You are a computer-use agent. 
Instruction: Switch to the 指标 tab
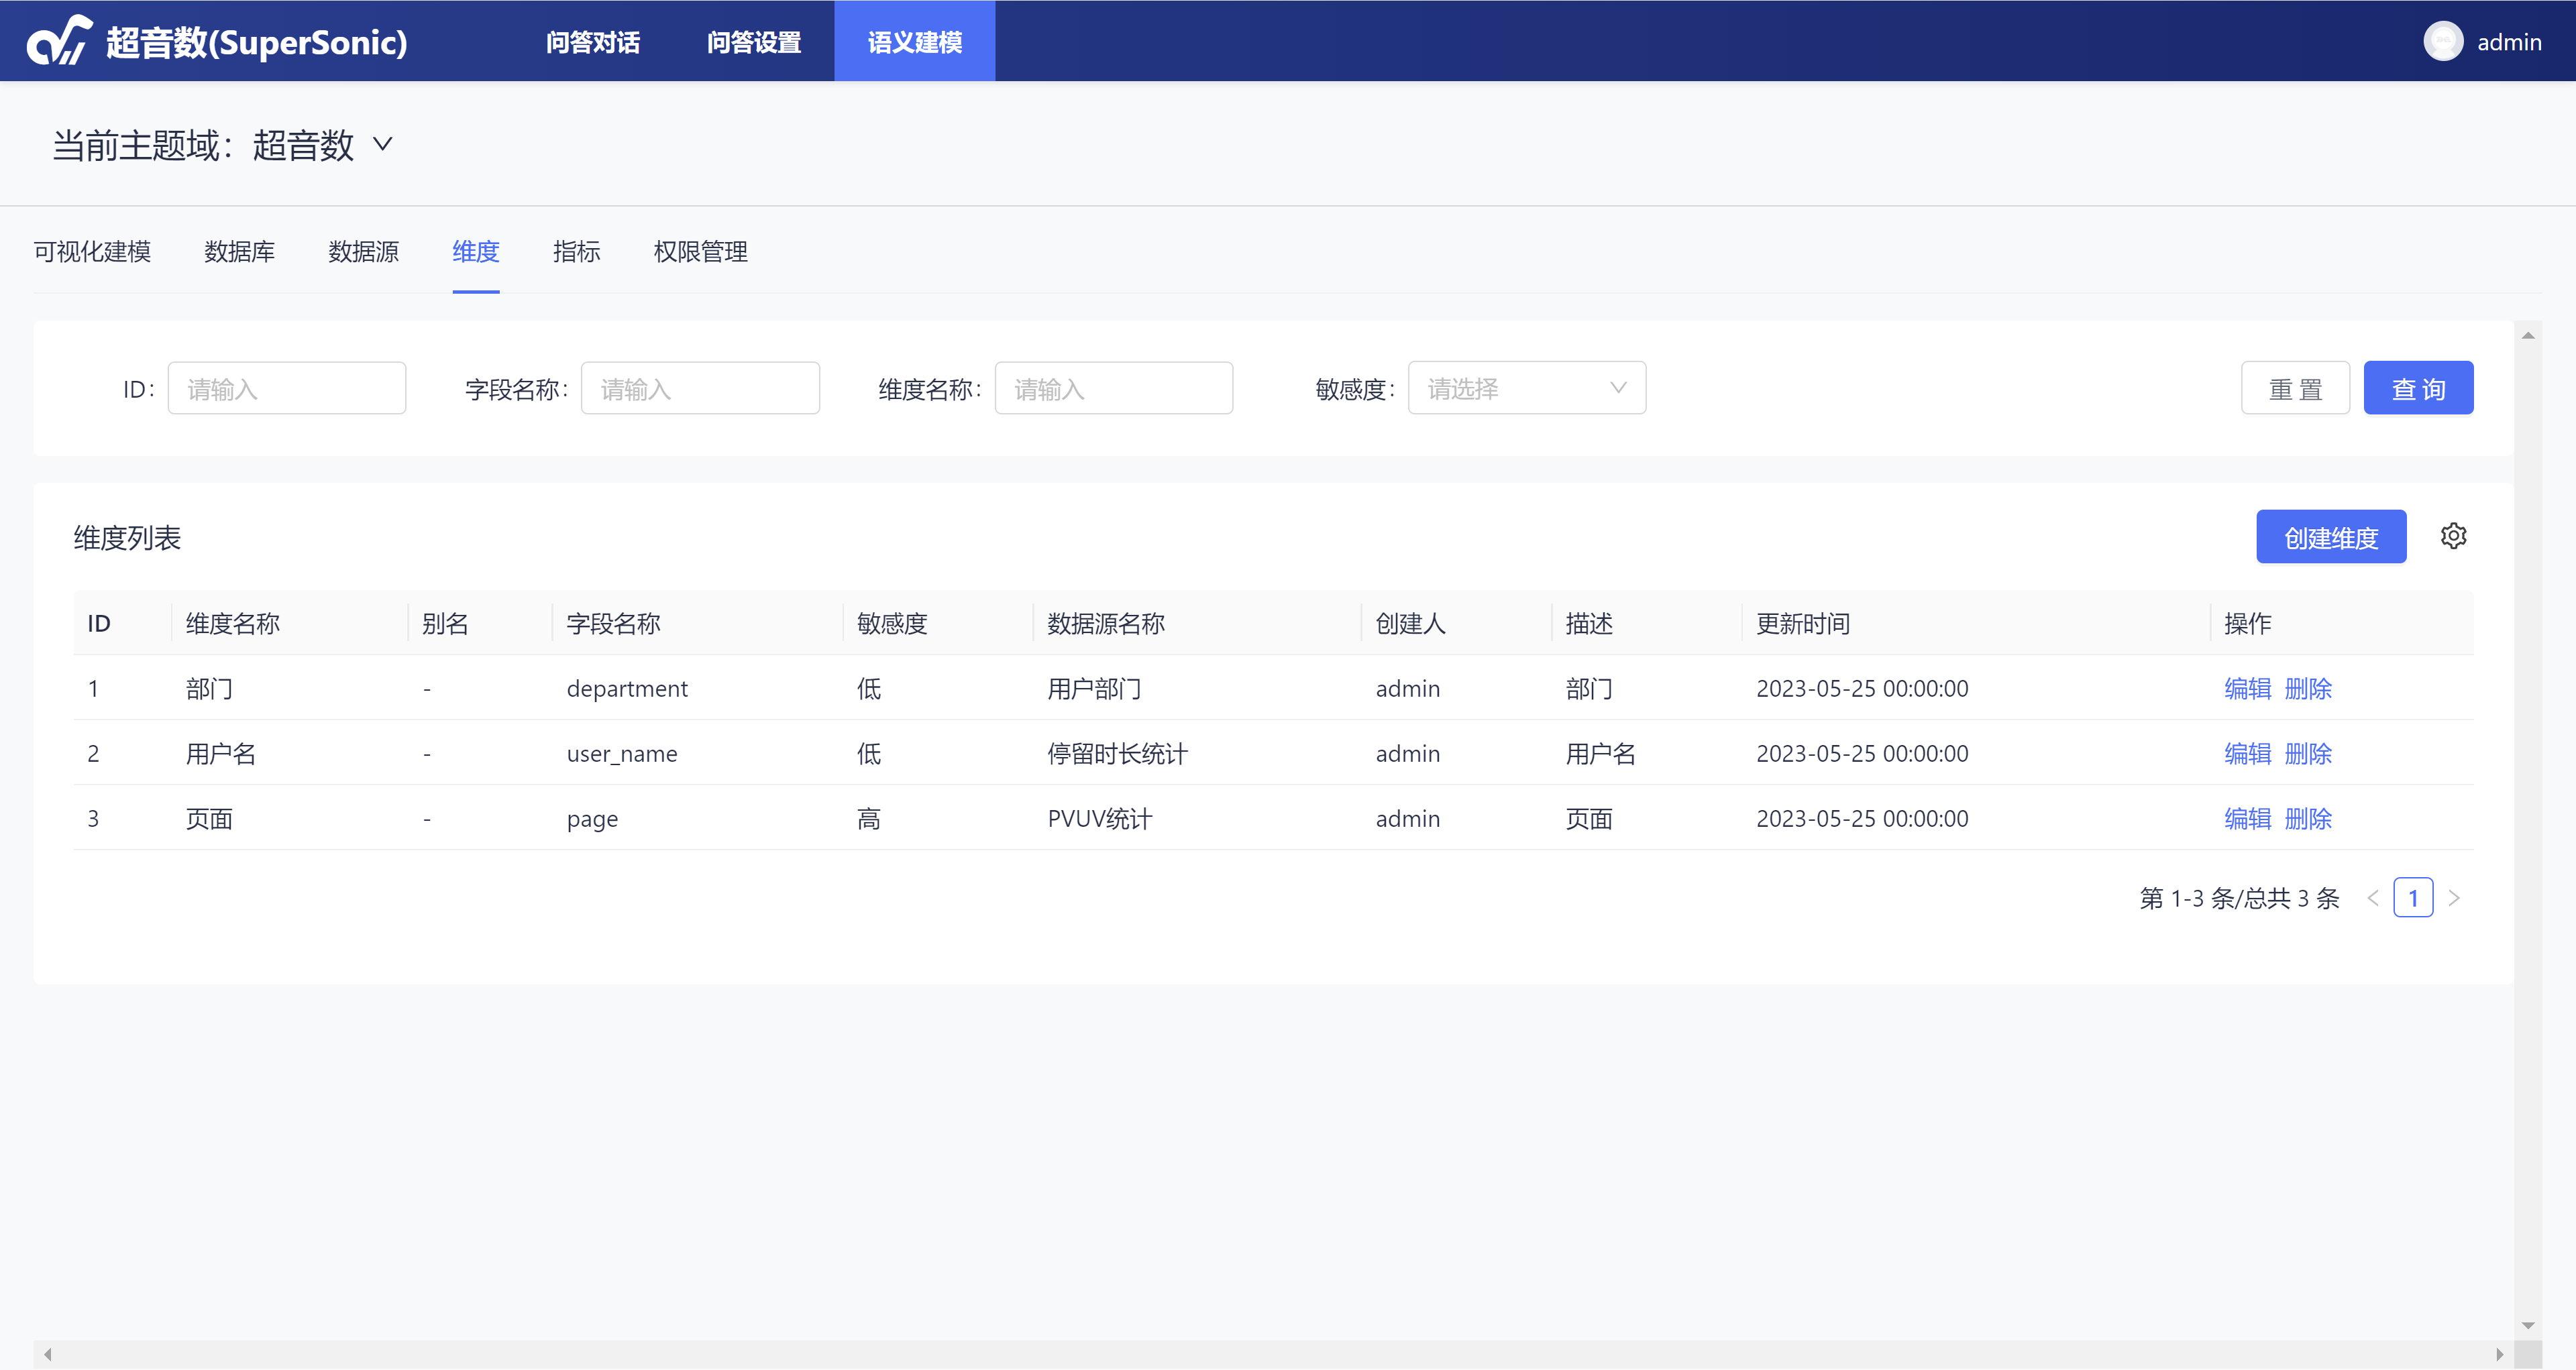[x=576, y=252]
